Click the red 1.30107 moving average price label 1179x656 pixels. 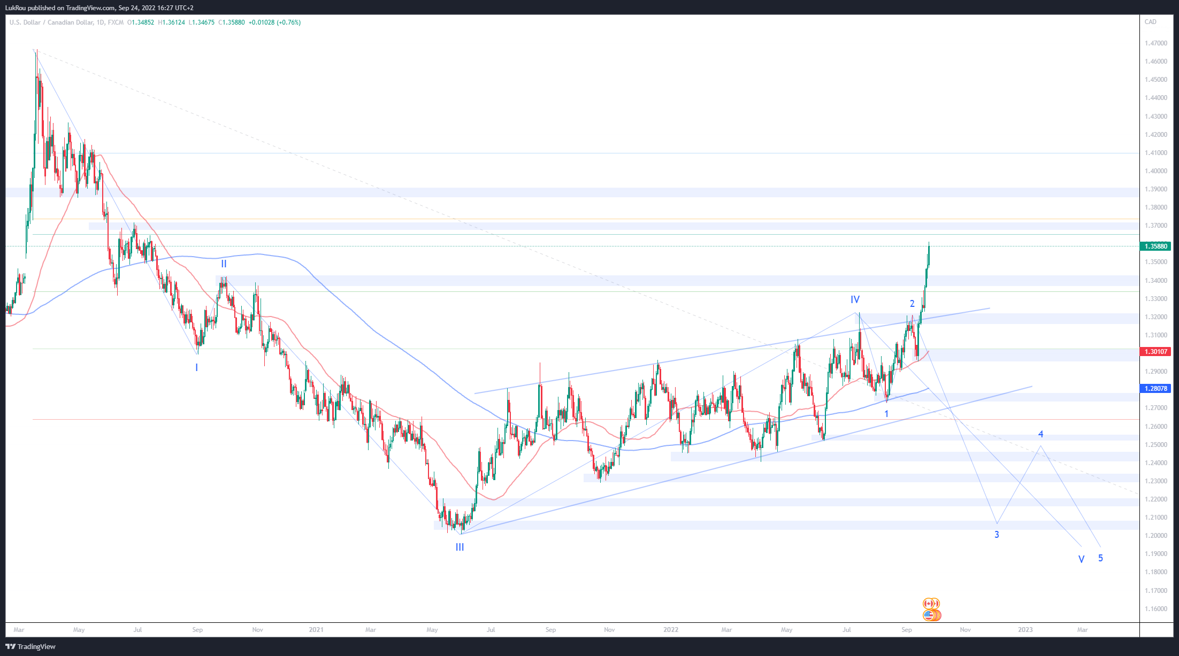click(1155, 352)
